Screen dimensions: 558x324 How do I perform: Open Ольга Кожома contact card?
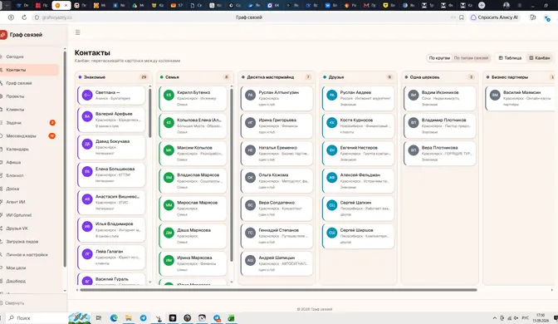click(277, 181)
